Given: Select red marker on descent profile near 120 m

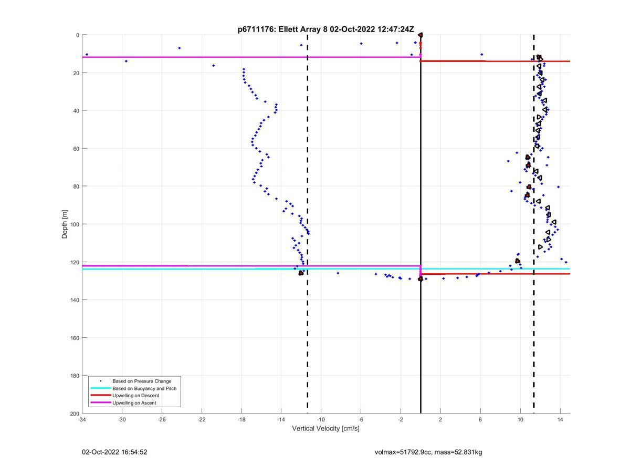Looking at the screenshot, I should [518, 261].
